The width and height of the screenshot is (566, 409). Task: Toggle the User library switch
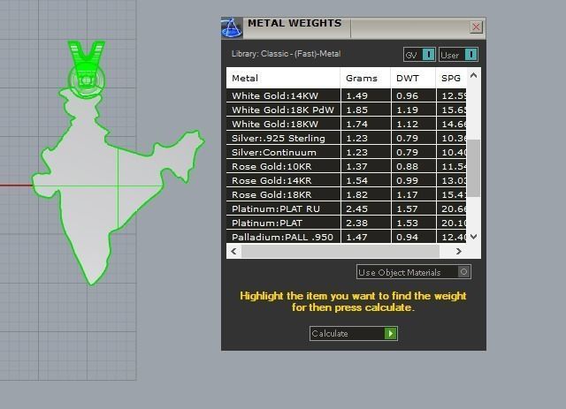pos(458,55)
